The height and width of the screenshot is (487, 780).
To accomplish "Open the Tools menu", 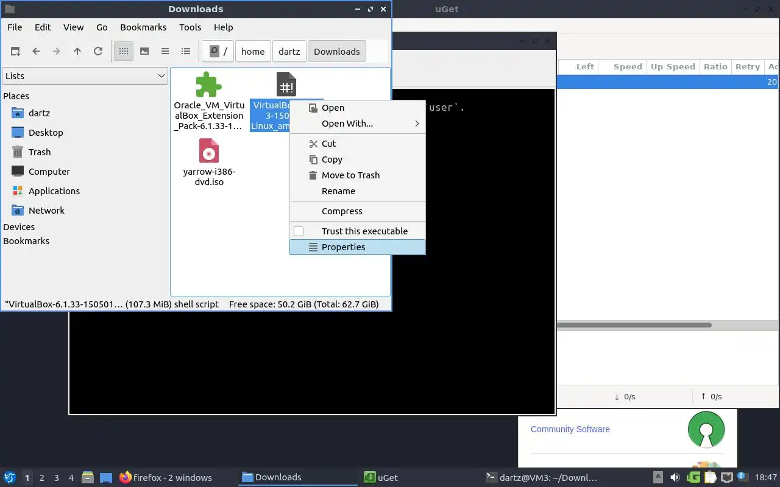I will (190, 27).
